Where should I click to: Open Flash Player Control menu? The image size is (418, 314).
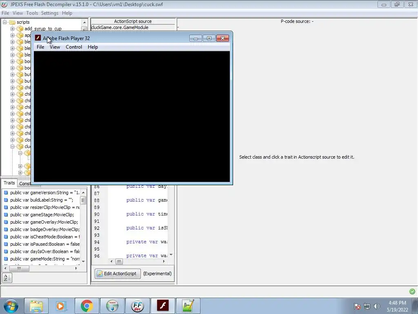(74, 47)
